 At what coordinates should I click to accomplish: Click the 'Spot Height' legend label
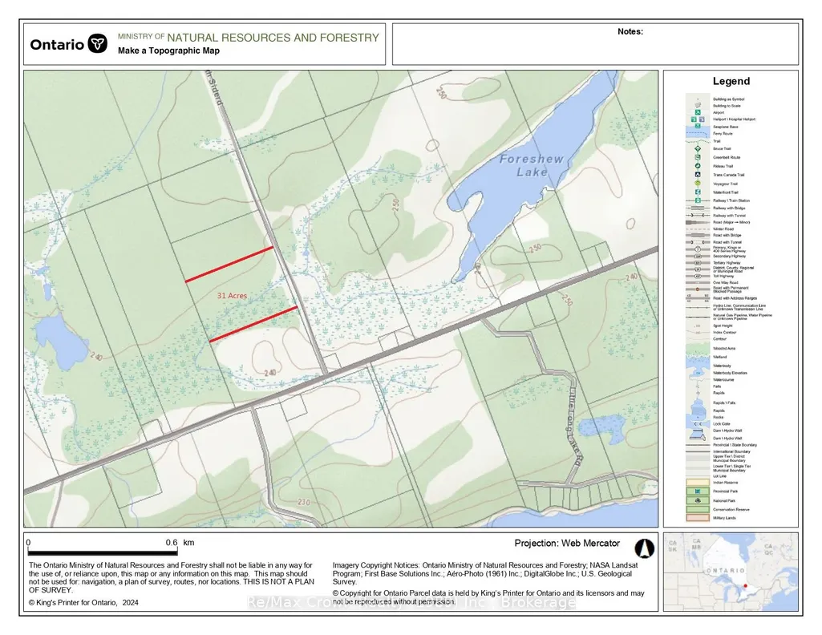tap(723, 326)
